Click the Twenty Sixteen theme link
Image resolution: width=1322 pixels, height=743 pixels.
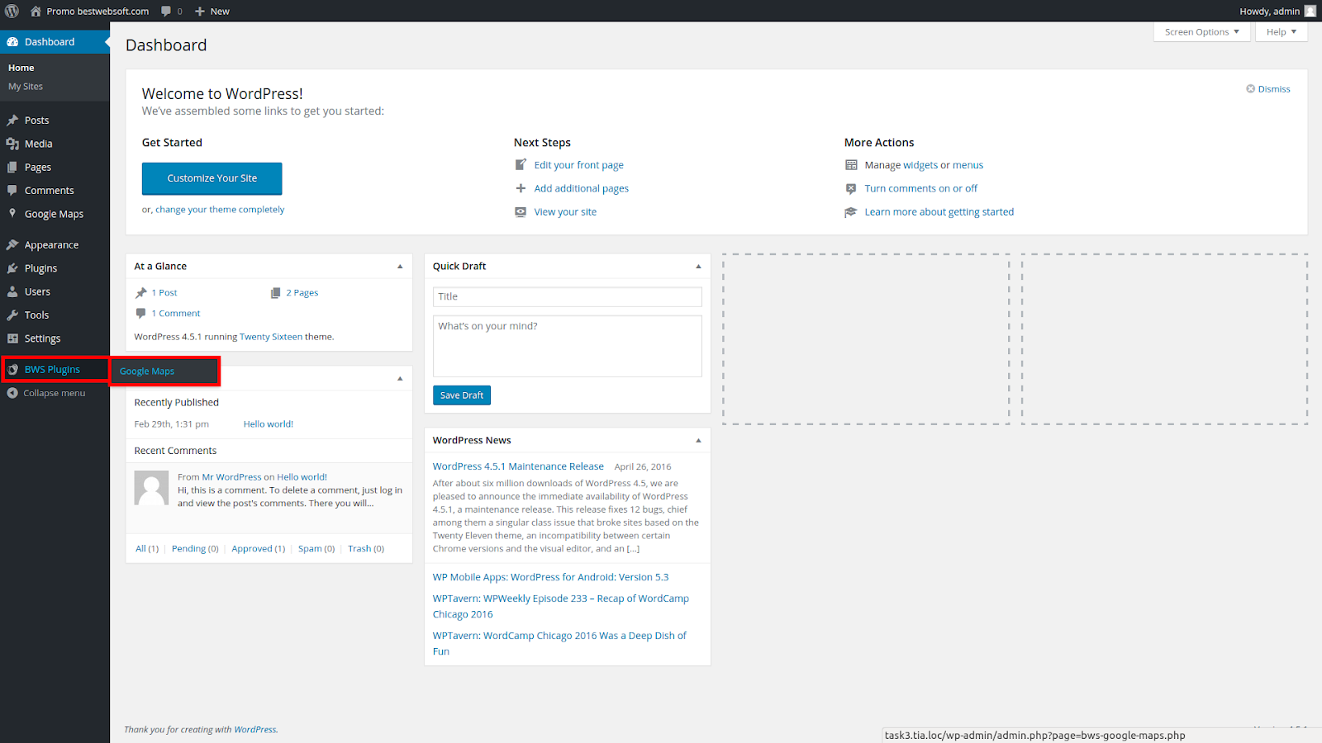271,337
